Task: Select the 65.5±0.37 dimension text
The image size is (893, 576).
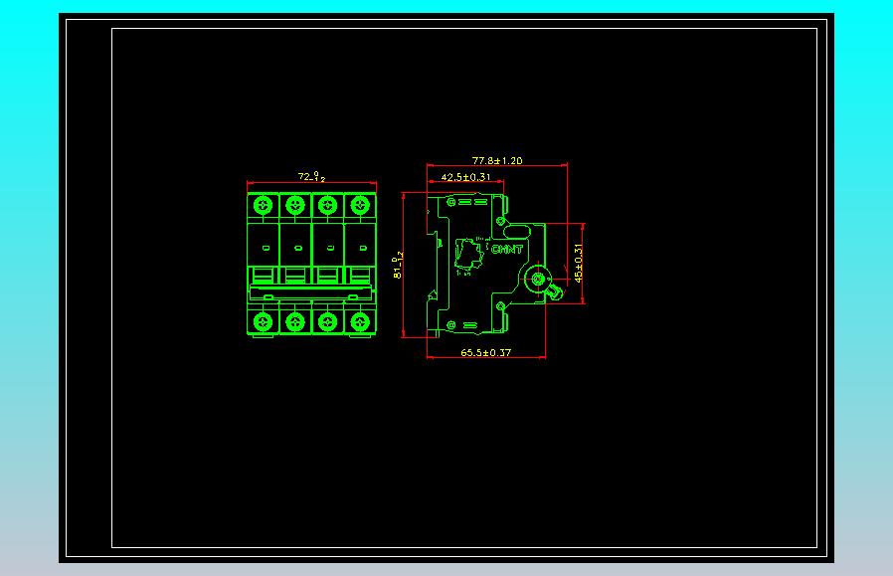Action: [x=486, y=353]
